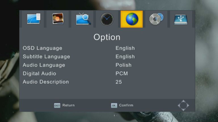Open the Picture settings photo icon
The width and height of the screenshot is (218, 122).
pos(58,19)
